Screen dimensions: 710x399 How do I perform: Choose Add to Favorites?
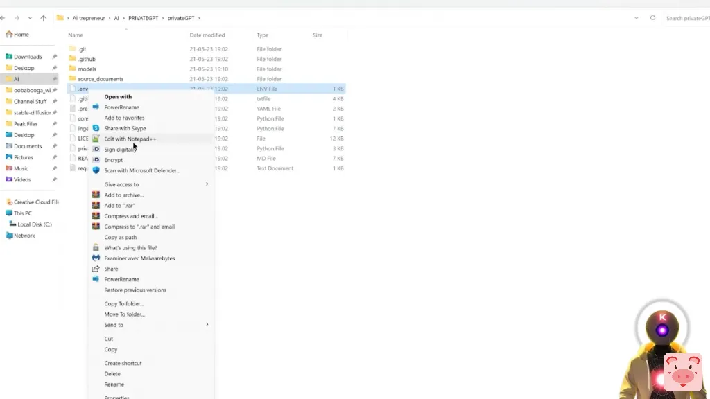[x=124, y=118]
